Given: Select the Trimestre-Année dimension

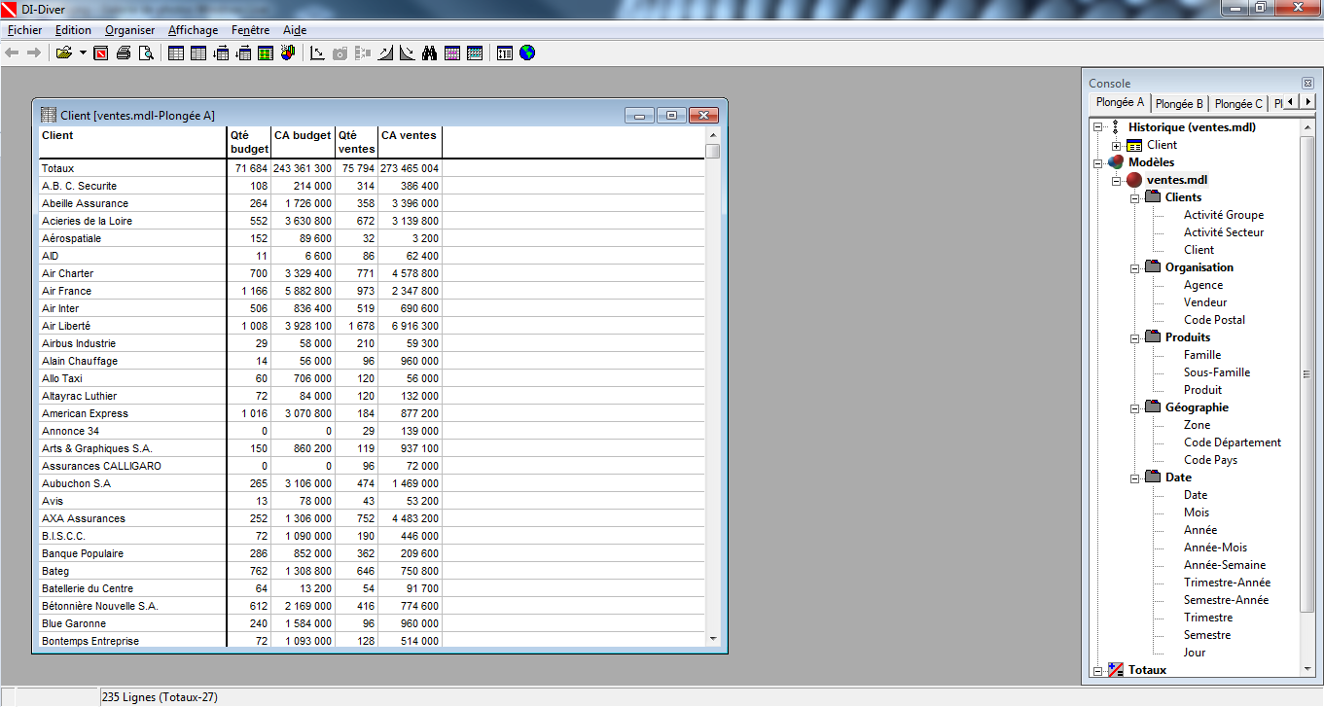Looking at the screenshot, I should pyautogui.click(x=1227, y=583).
